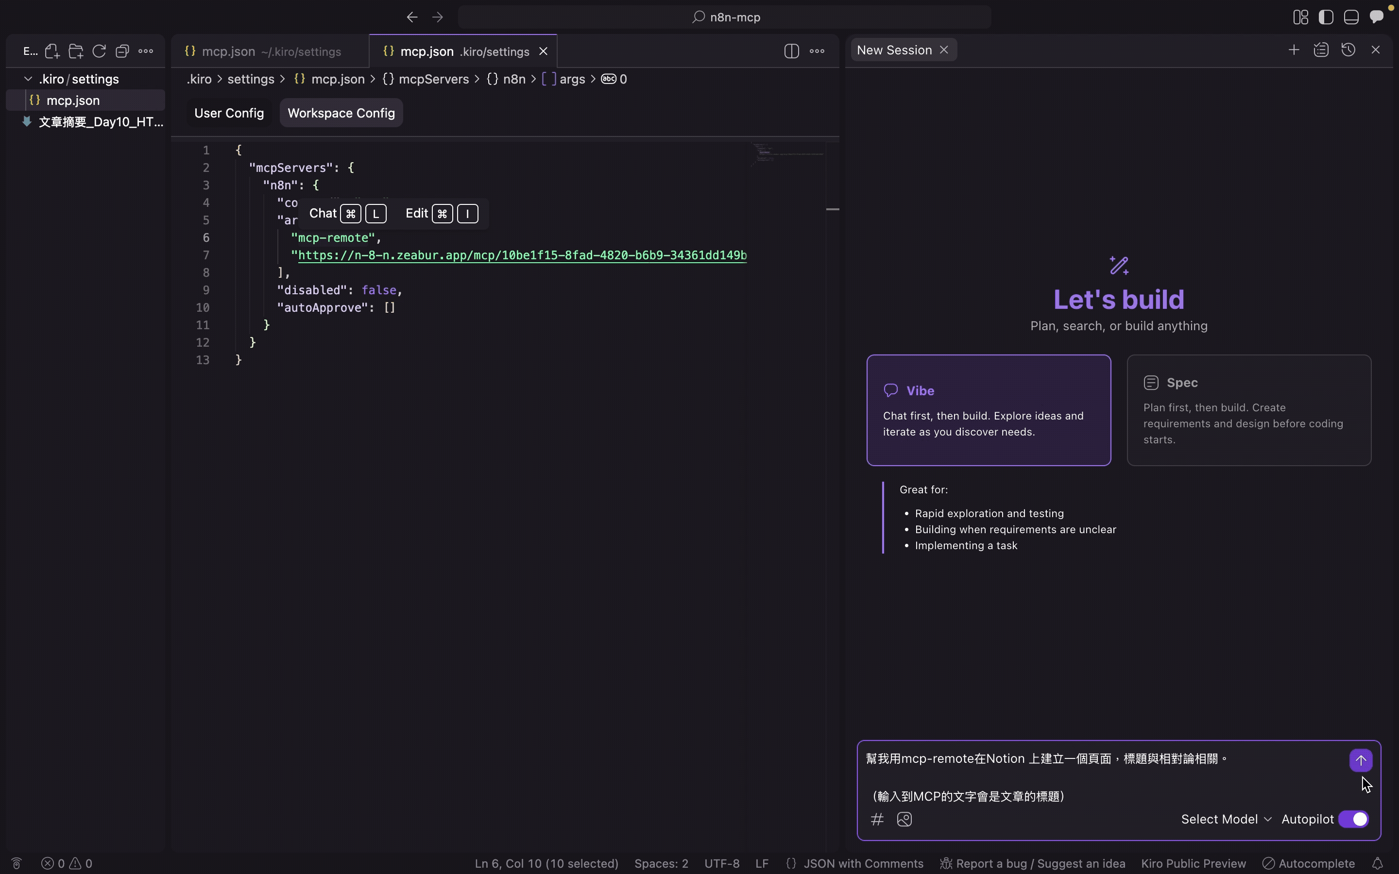Click the New File icon in explorer
1399x874 pixels.
tap(52, 51)
